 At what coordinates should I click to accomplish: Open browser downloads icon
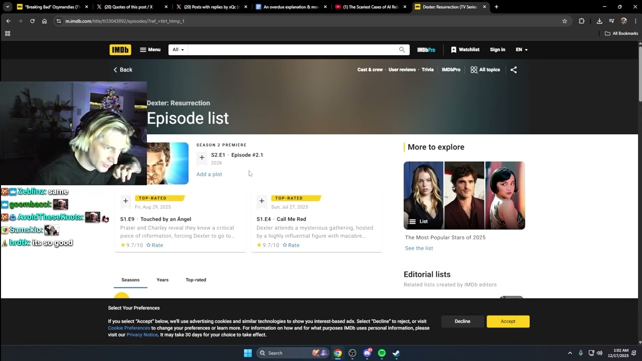click(x=599, y=21)
